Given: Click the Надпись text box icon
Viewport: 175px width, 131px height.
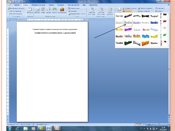Looking at the screenshot, I should (x=119, y=10).
